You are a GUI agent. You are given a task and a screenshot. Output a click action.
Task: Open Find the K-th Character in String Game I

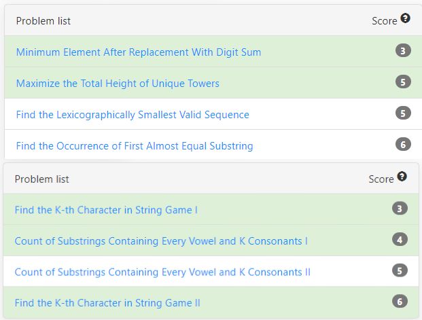[x=106, y=210]
